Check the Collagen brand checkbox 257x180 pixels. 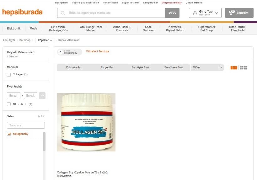tap(9, 75)
